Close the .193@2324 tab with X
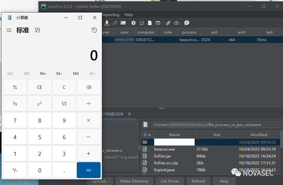The height and width of the screenshot is (185, 283). coord(129,114)
